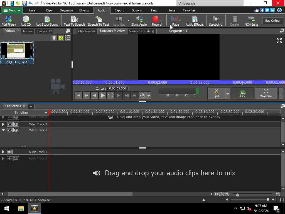Mute master volume speaker at bottom
285x214 pixels.
(227, 200)
